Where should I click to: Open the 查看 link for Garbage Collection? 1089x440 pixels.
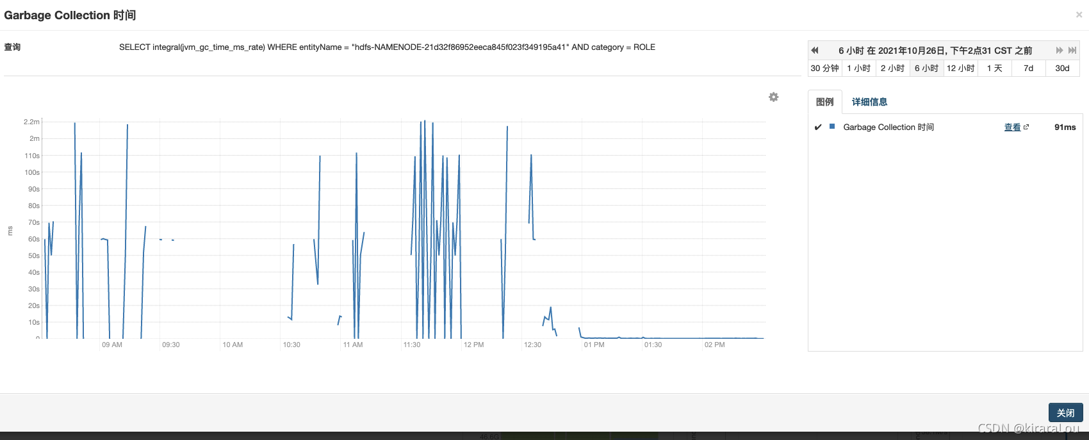pos(1012,127)
